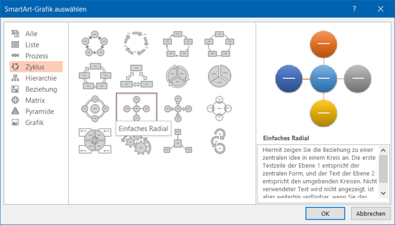395x225 pixels.
Task: Click the Matrix category icon
Action: 15,100
